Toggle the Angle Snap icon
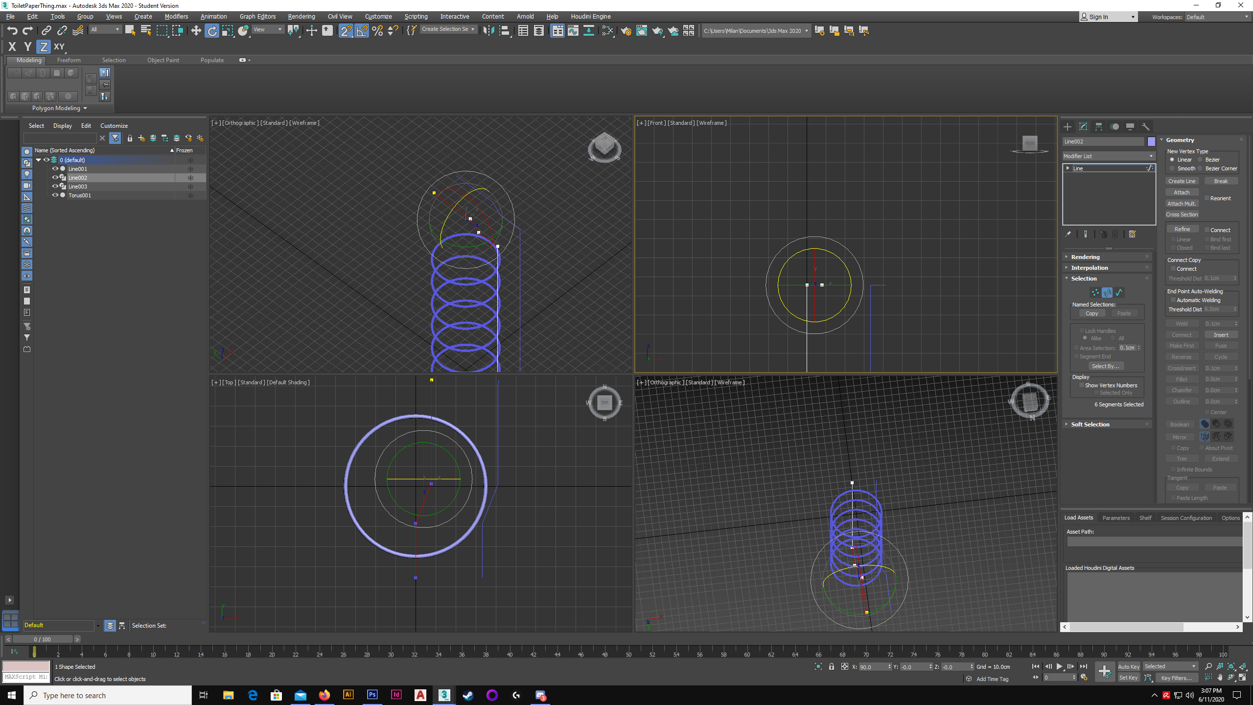 tap(362, 31)
